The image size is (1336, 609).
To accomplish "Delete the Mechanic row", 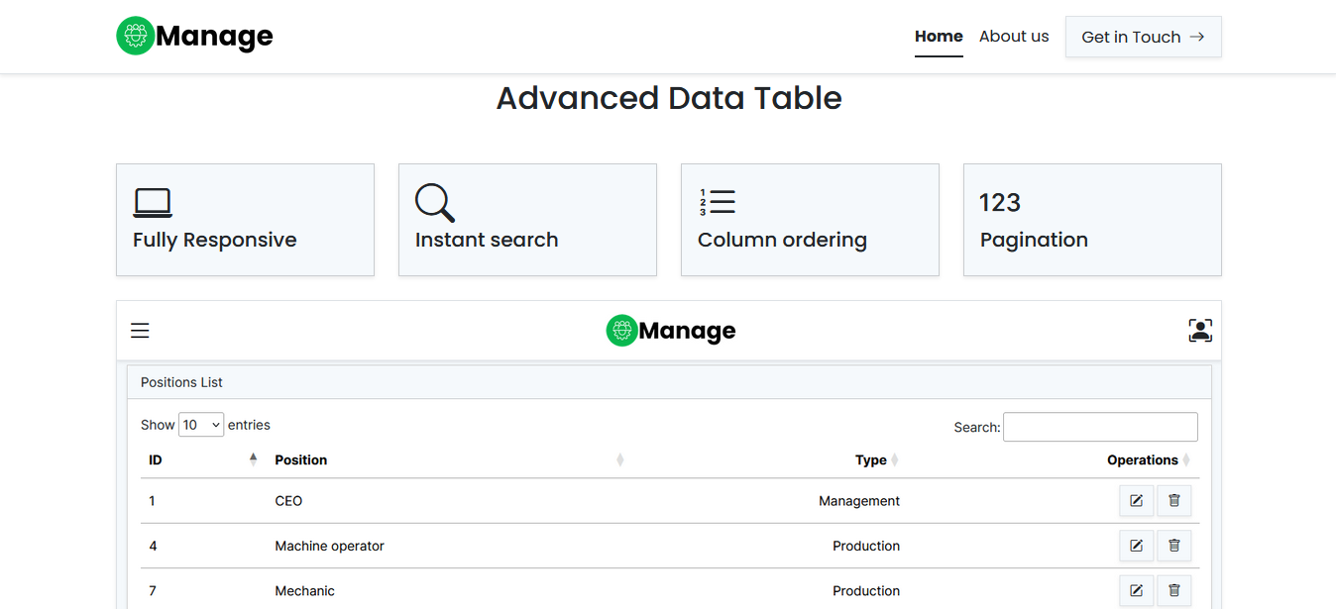I will [1174, 591].
